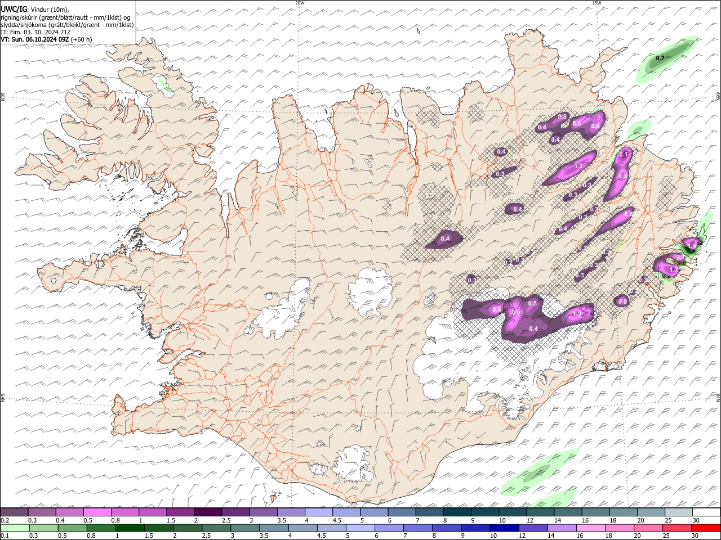Click the '2.1' precipitation value label
This screenshot has height=540, width=721.
click(624, 155)
